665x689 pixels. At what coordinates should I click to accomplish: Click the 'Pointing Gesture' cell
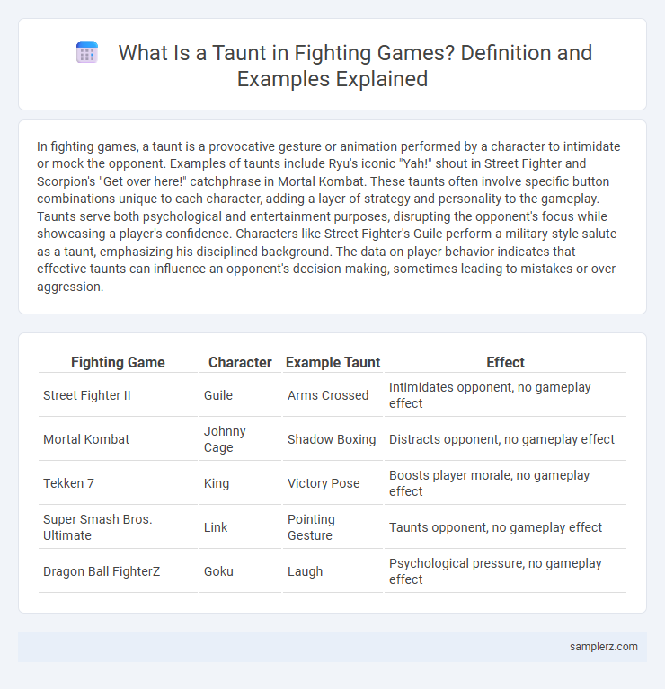(x=332, y=527)
